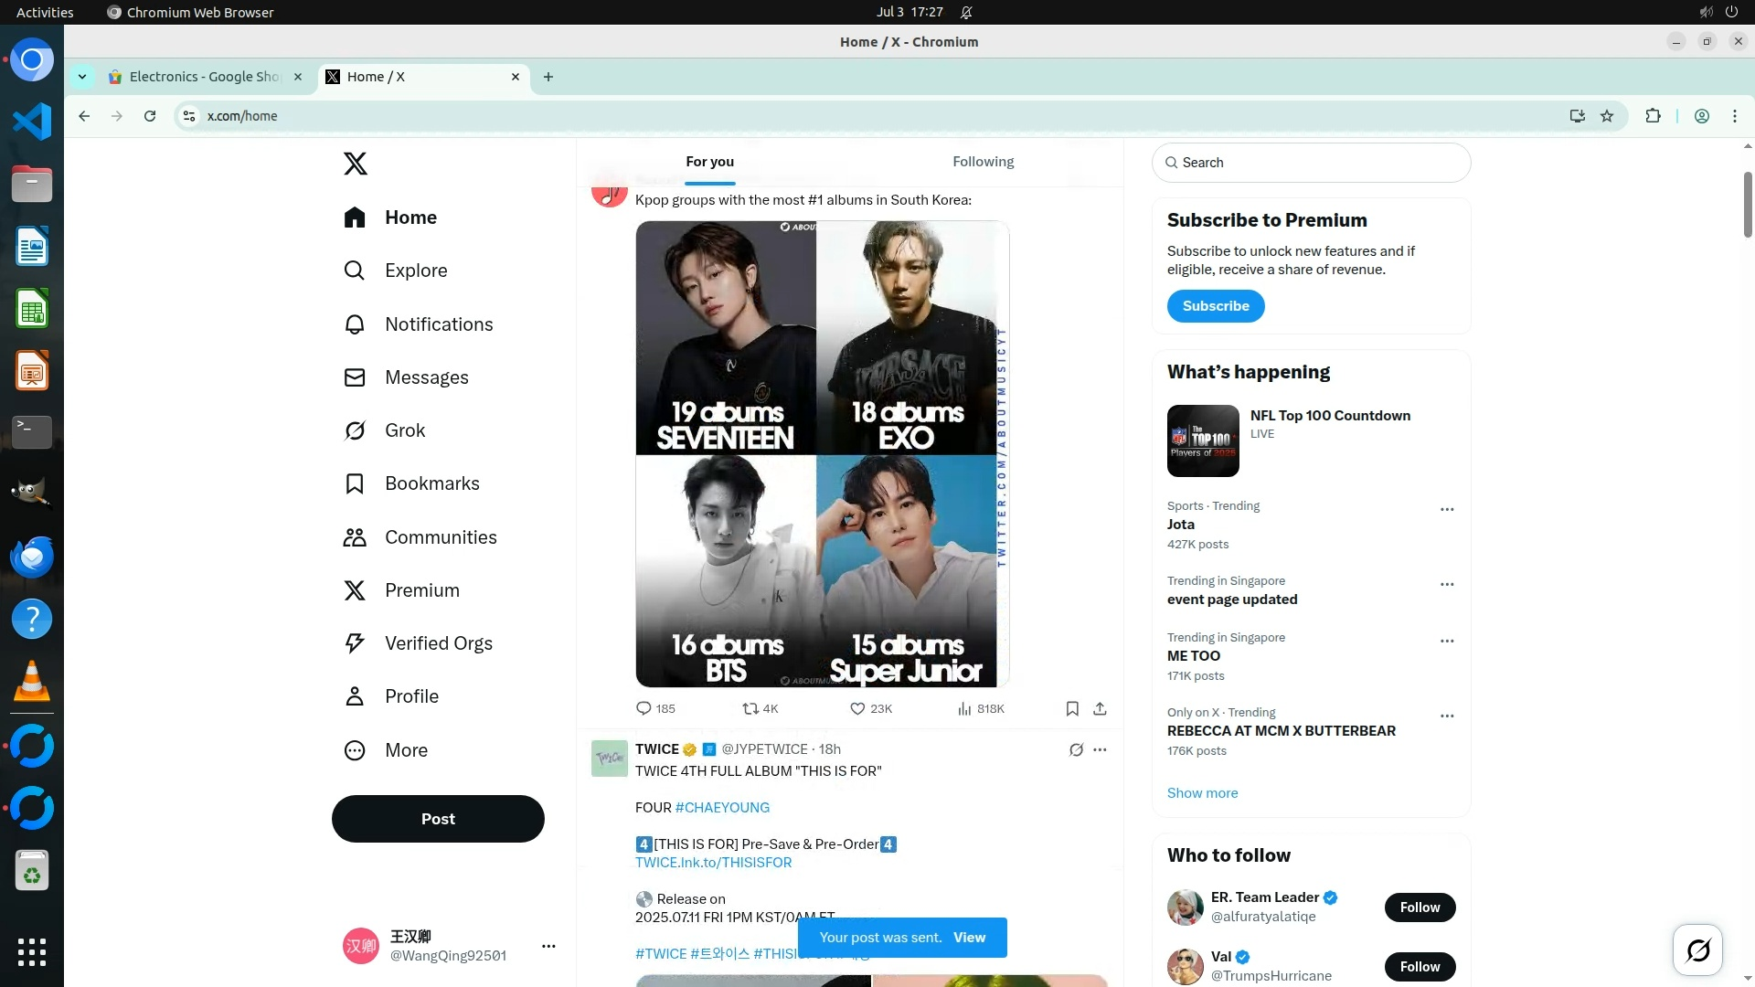Like the Kpop albums post

click(x=857, y=709)
